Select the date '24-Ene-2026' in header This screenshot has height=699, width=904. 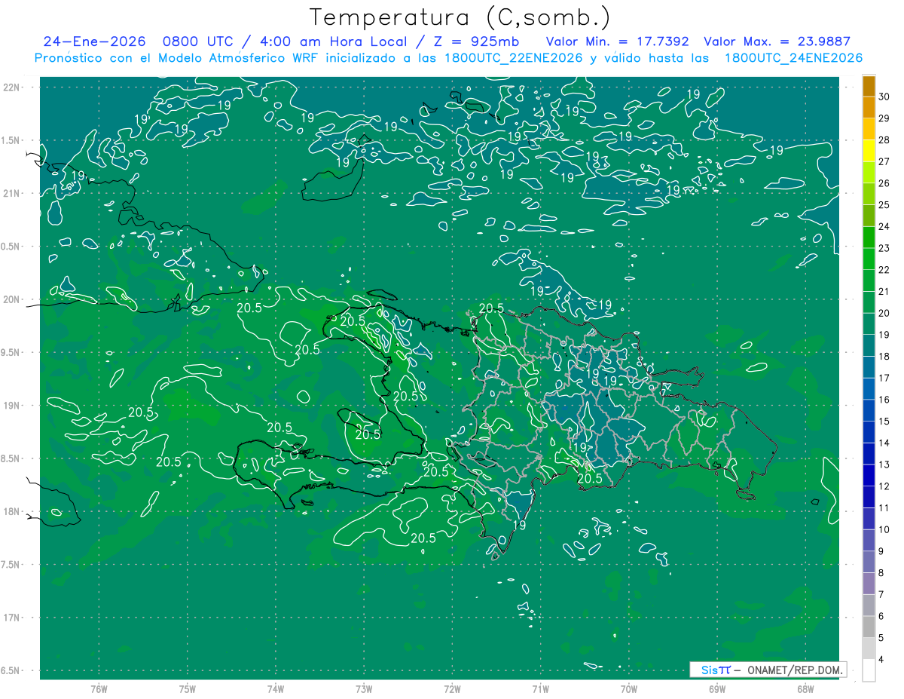94,41
